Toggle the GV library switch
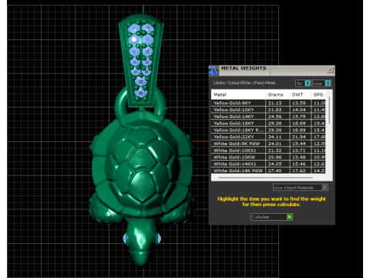The width and height of the screenshot is (370, 278). point(303,83)
